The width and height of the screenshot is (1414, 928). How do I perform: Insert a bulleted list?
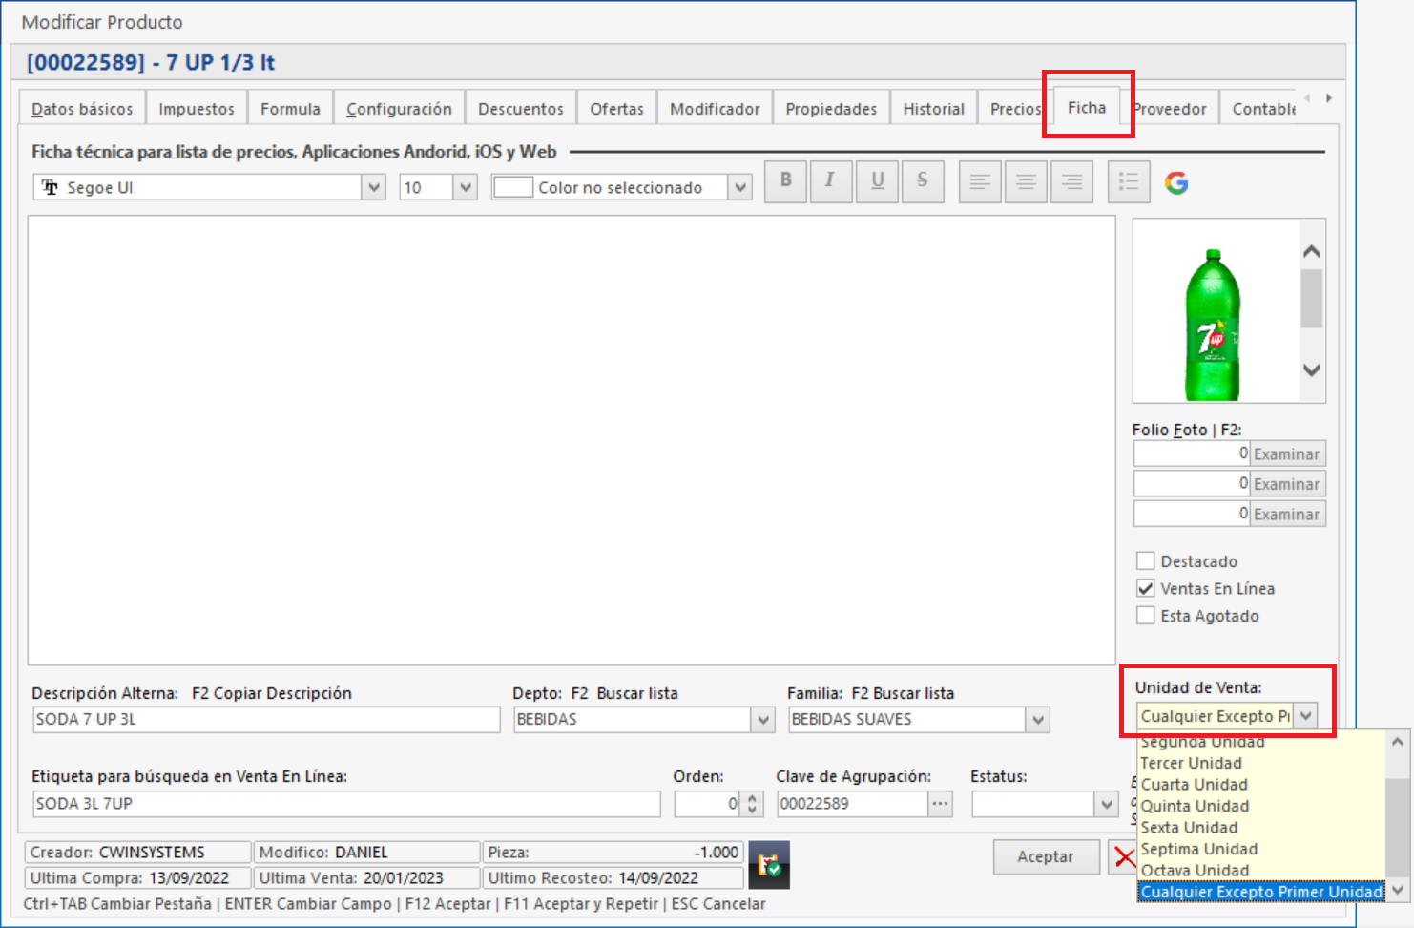(x=1128, y=181)
